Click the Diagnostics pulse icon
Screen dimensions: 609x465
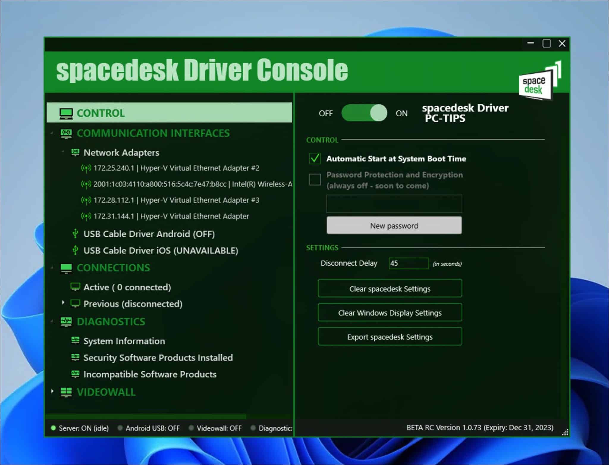click(66, 322)
